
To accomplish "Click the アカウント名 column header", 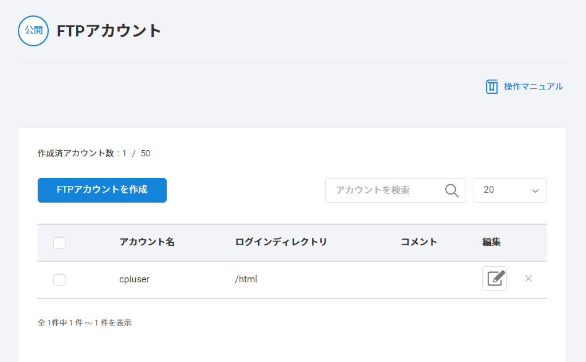I will coord(147,242).
